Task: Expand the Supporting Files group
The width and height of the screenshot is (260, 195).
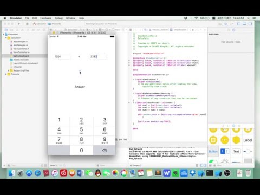Action: (x=9, y=70)
